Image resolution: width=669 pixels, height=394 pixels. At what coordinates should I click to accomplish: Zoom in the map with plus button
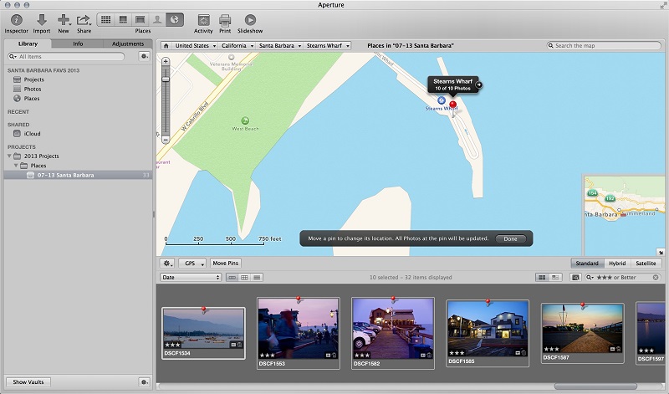(166, 61)
